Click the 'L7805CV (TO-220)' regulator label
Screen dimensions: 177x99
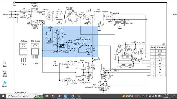pos(101,12)
